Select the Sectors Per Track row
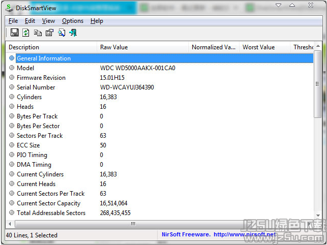This screenshot has width=327, height=245. pos(160,136)
